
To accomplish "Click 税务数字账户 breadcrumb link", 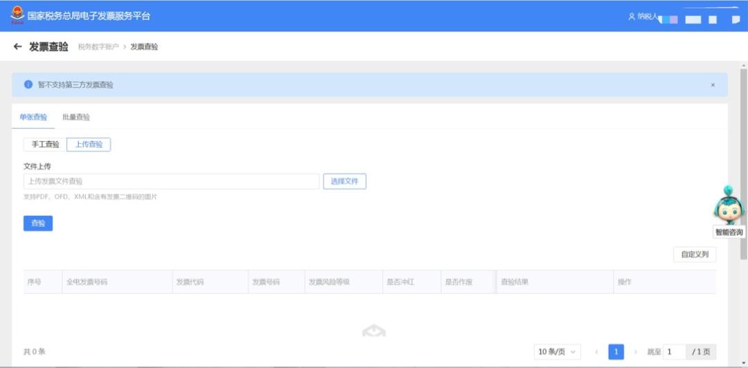I will point(98,47).
